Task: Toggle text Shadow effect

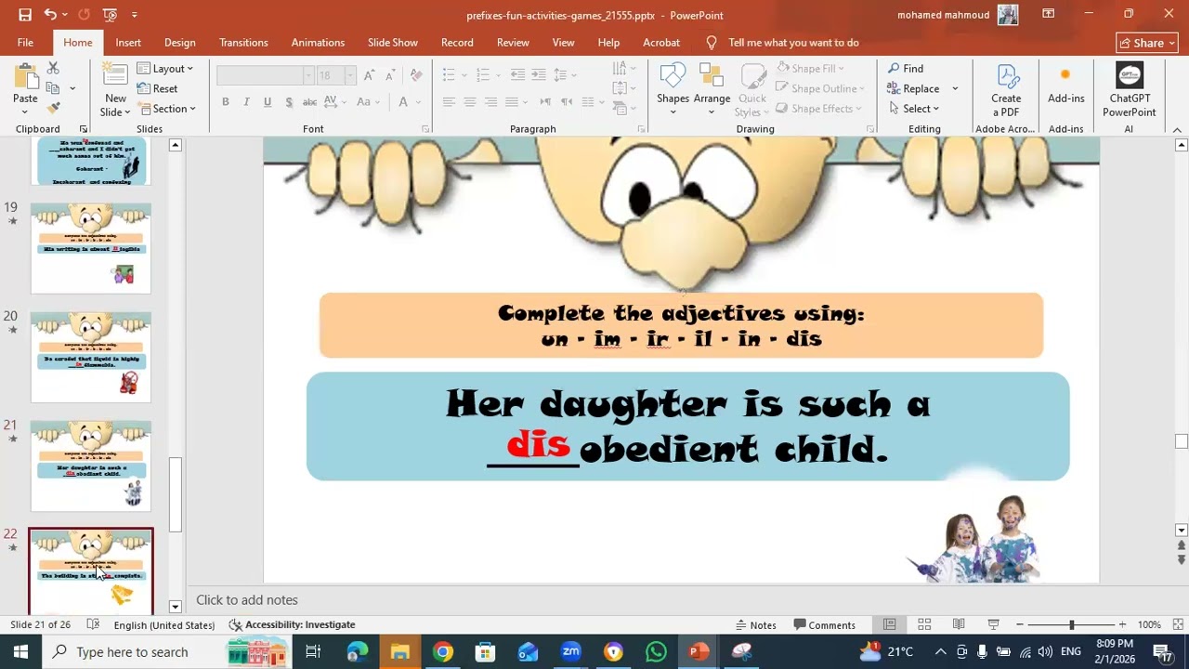Action: tap(289, 101)
